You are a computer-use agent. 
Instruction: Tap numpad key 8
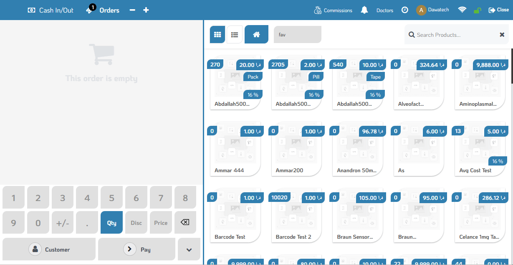(x=185, y=198)
